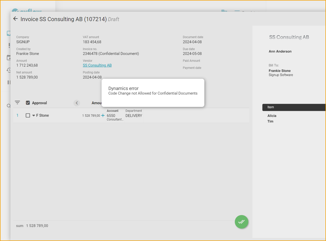Screen dimensions: 326x241
Task: Uncheck the Approval header checkbox
Action: coord(28,103)
